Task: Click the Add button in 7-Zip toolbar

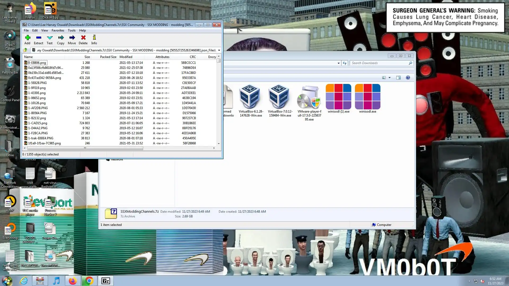Action: 27,39
